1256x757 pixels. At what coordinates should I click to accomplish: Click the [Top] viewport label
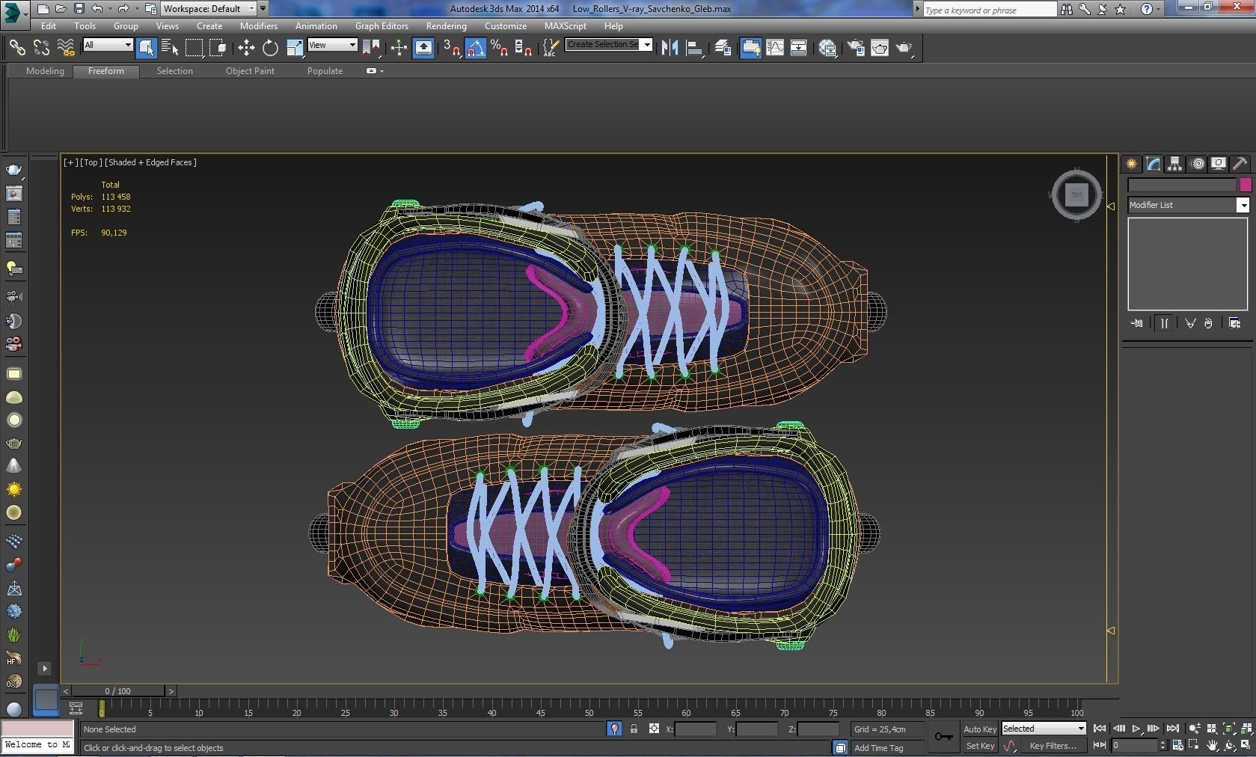pos(91,162)
